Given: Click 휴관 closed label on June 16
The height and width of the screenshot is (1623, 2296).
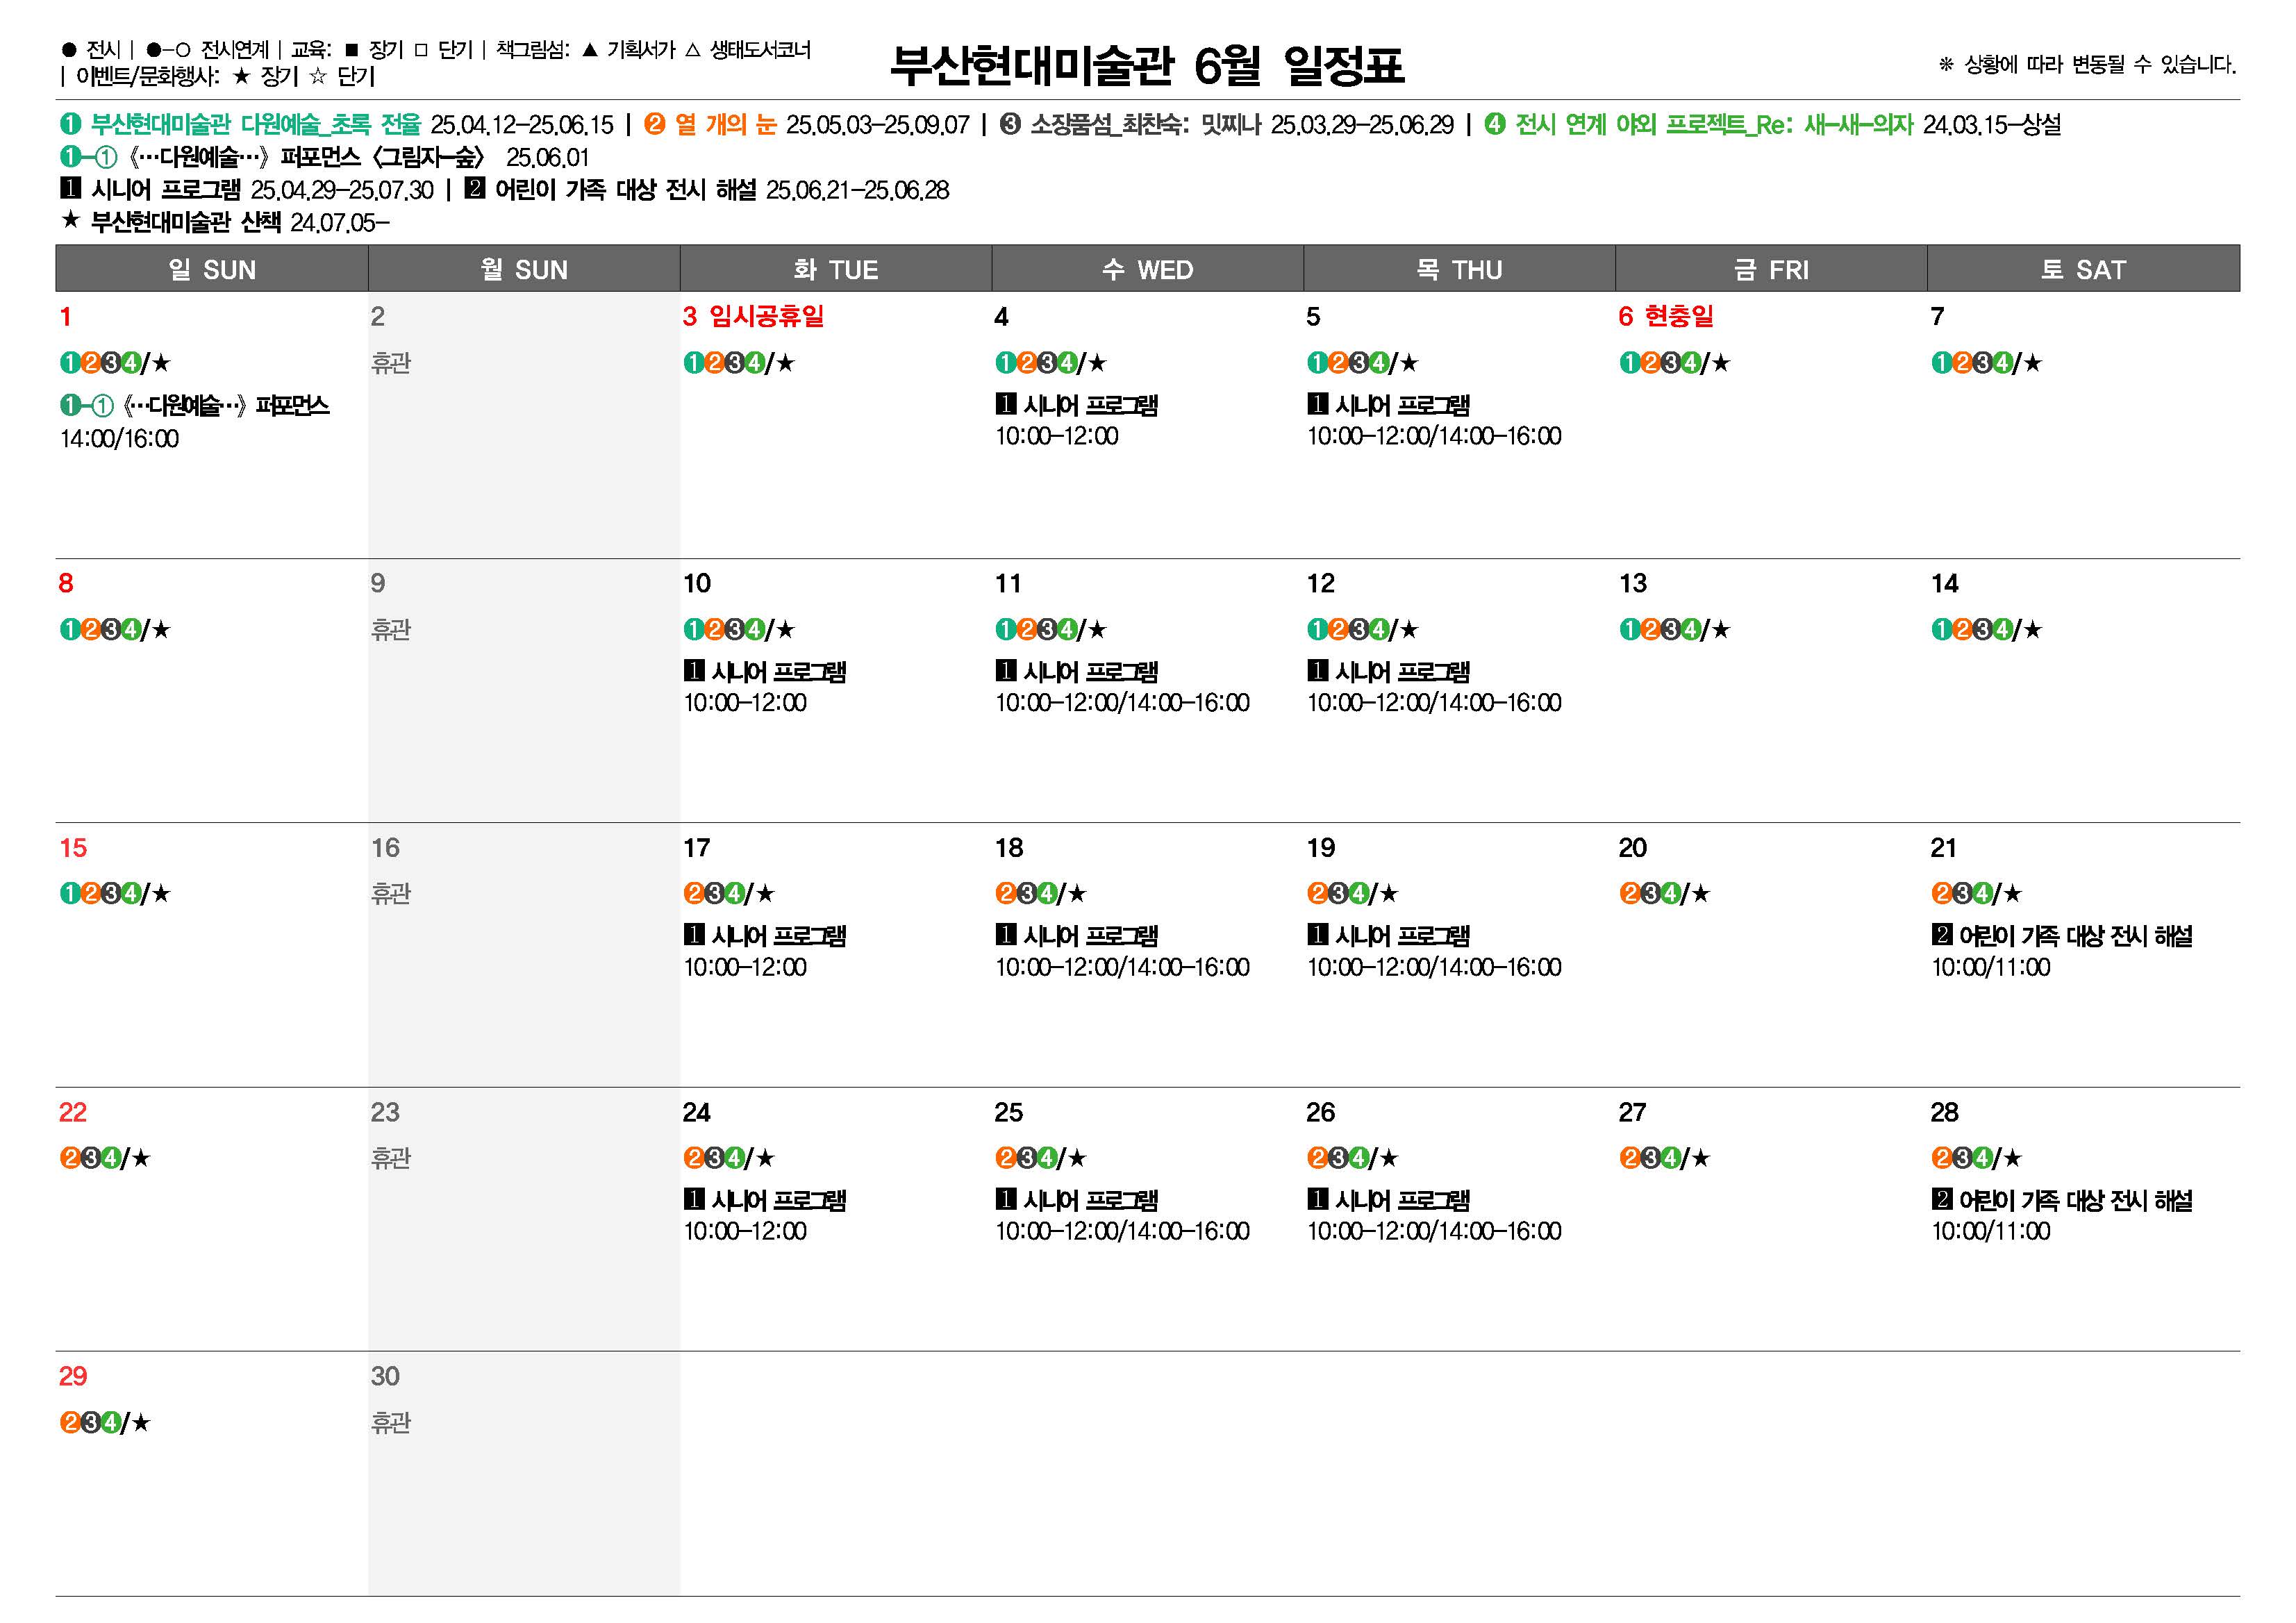Looking at the screenshot, I should pos(391,893).
